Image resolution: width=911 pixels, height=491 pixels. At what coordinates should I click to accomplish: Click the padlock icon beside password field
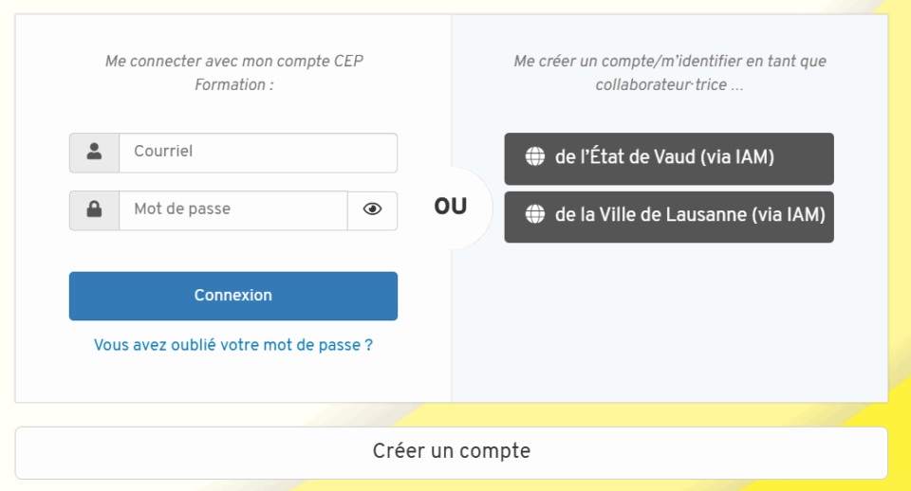[x=94, y=210]
